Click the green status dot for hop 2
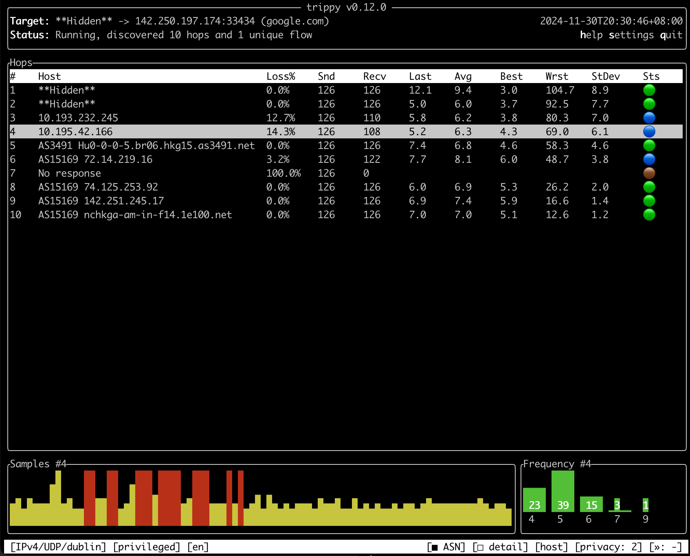 [x=649, y=104]
